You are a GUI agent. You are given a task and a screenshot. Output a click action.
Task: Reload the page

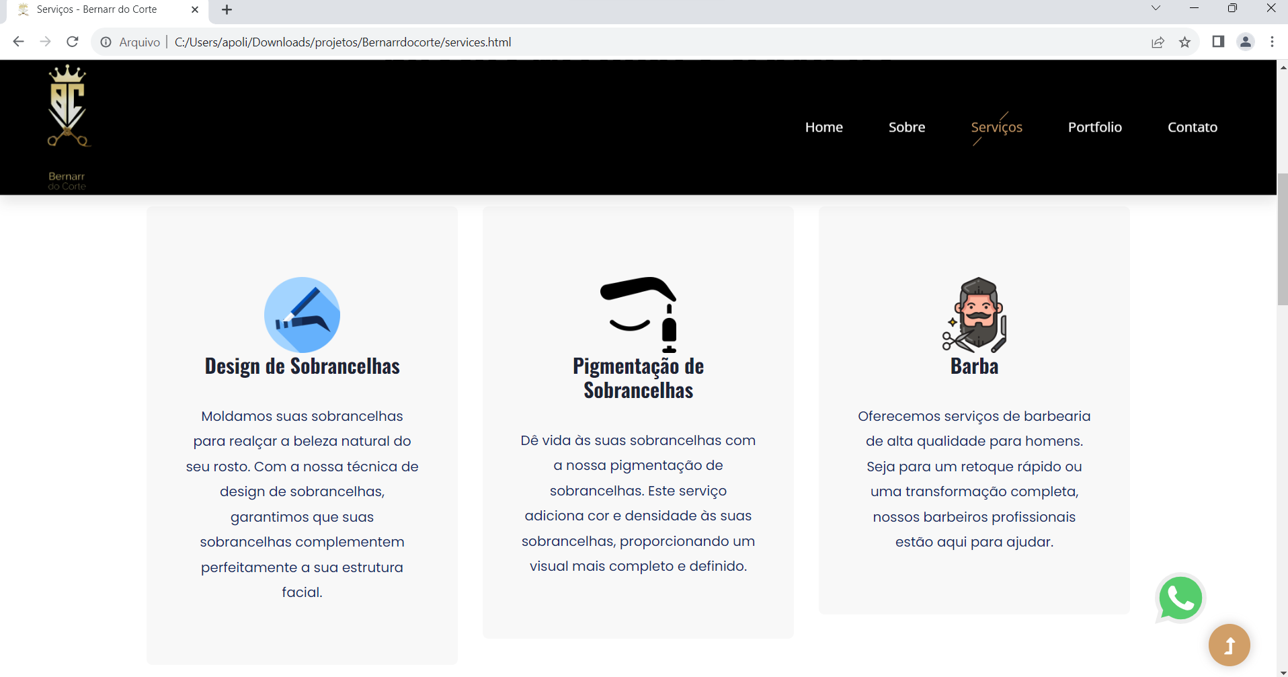coord(73,42)
